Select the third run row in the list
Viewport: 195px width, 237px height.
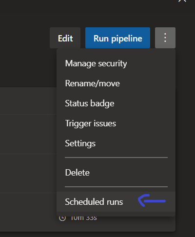pos(28,173)
